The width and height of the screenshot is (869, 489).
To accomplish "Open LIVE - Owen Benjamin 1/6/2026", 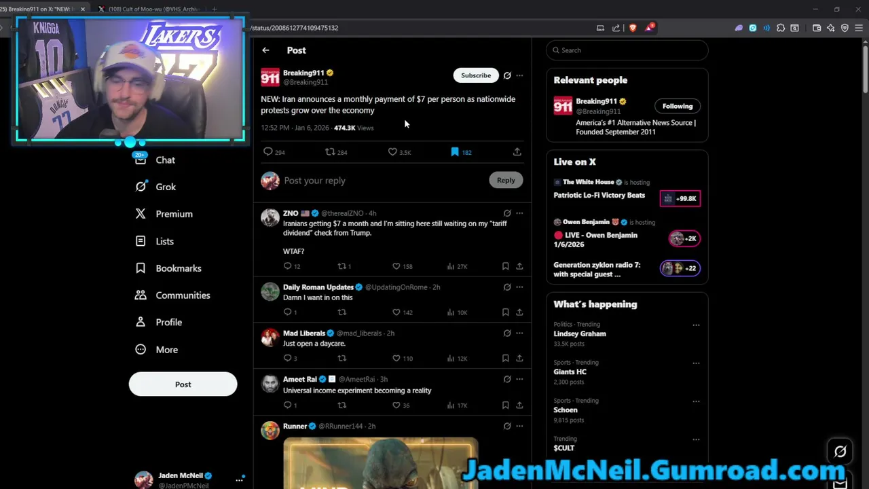I will coord(595,240).
